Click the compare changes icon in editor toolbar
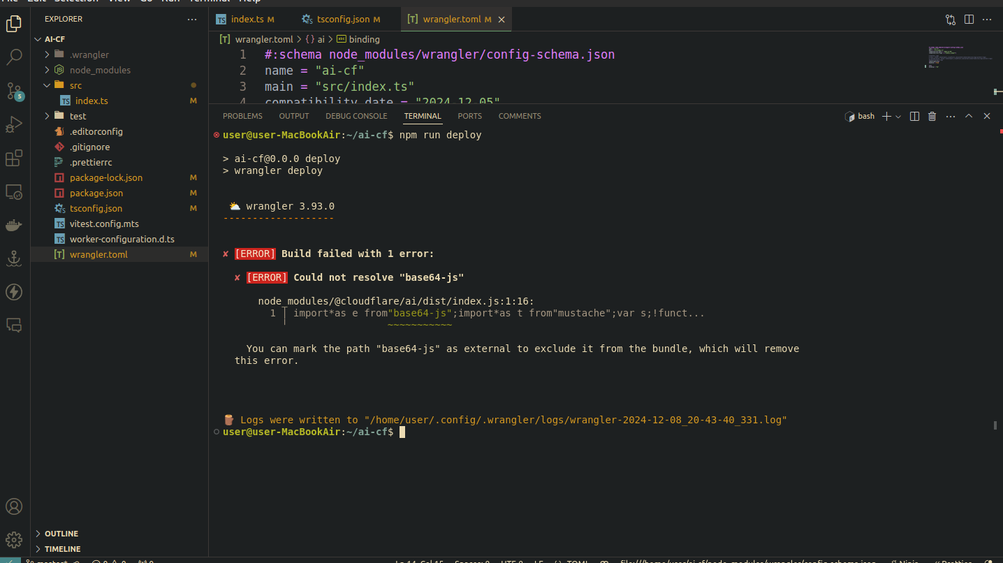The height and width of the screenshot is (563, 1003). point(951,20)
